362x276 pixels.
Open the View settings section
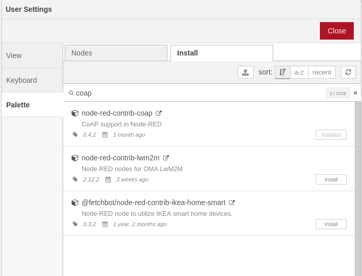(x=32, y=56)
